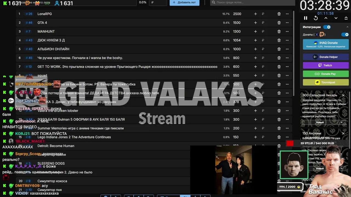Viewport: 351px width, 197px height.
Task: Delete the LonaRPG lot with the trash icon
Action: [279, 14]
